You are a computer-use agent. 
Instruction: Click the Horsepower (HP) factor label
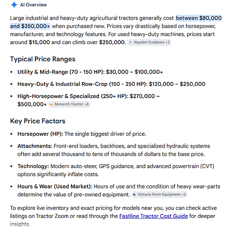pos(40,134)
